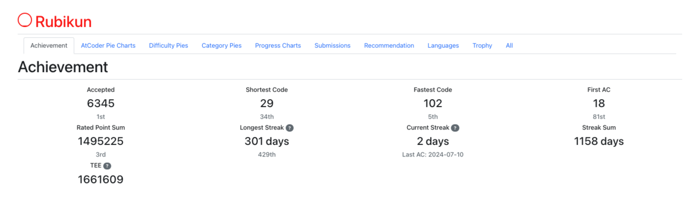Open the Category Pies tab
Viewport: 689px width, 223px height.
[222, 46]
